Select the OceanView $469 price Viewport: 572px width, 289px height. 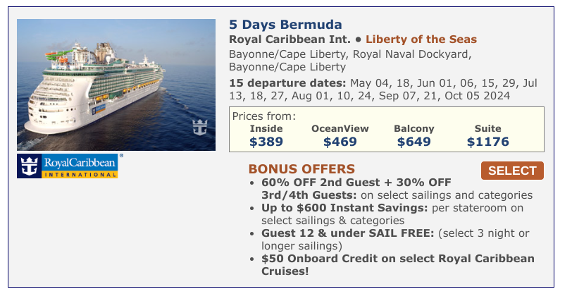pos(340,135)
